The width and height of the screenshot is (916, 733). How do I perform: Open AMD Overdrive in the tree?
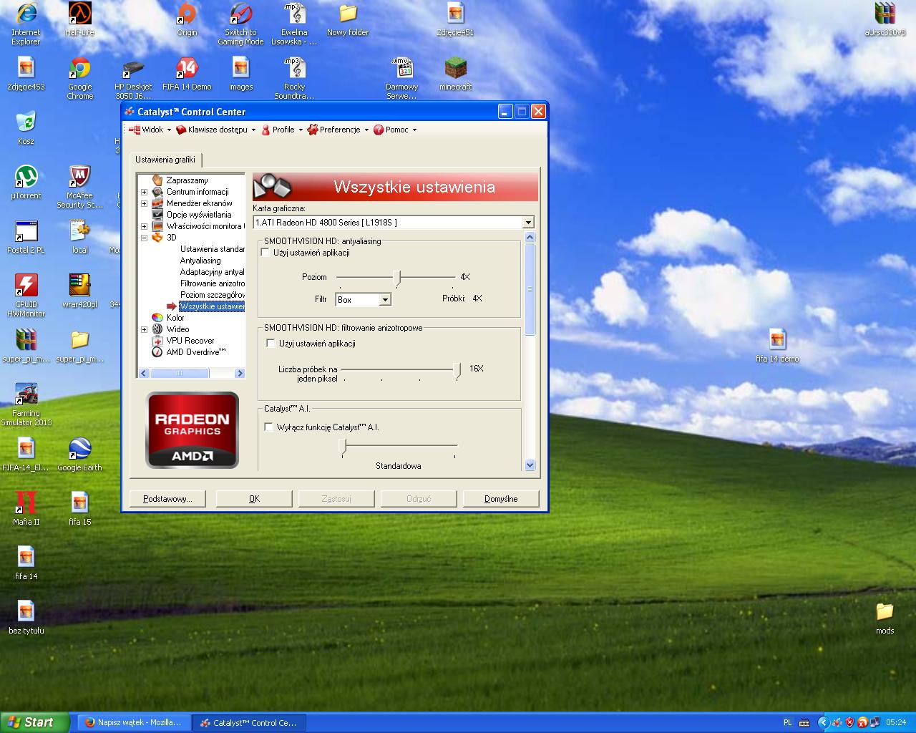click(196, 352)
